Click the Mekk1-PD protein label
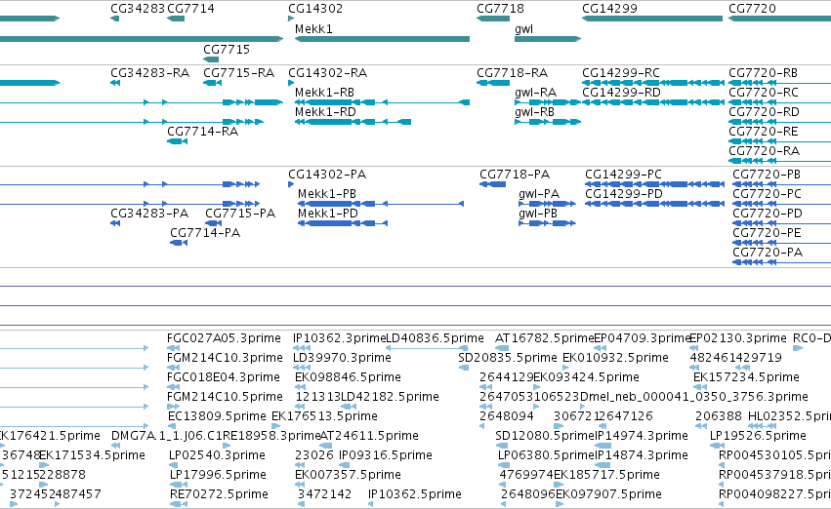 pos(328,214)
